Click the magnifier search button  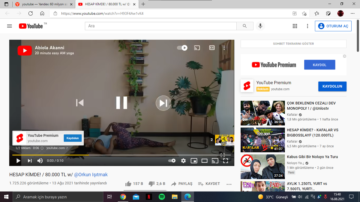[x=245, y=26]
